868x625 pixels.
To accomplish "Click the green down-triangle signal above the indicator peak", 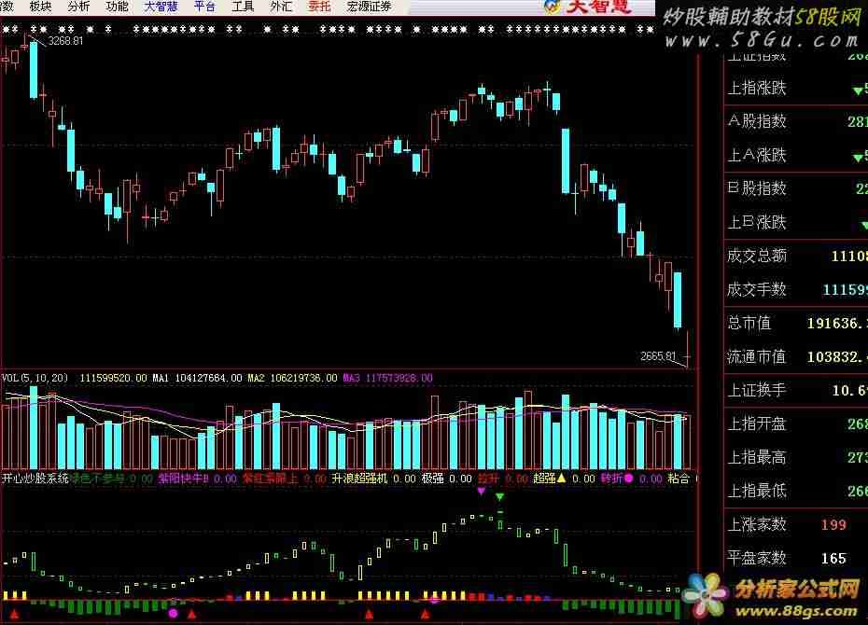I will tap(500, 497).
